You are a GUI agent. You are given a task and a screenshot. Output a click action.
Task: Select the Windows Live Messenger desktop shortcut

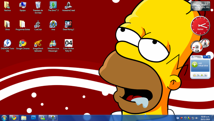[53, 46]
